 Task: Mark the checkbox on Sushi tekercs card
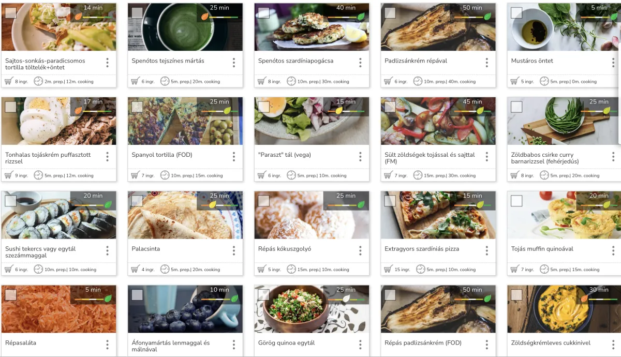pyautogui.click(x=11, y=201)
